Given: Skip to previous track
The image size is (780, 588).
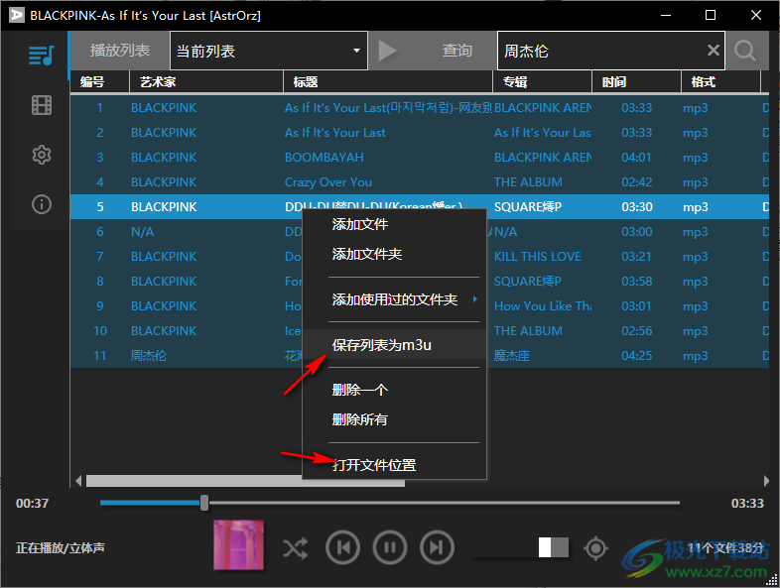Looking at the screenshot, I should coord(342,547).
